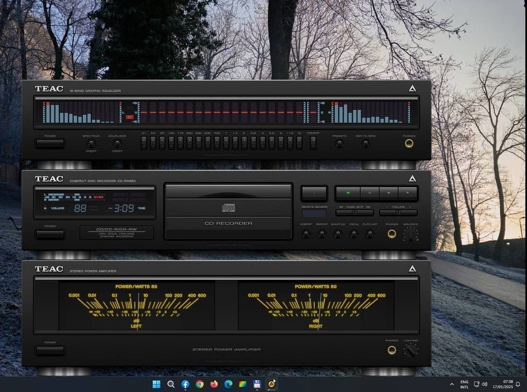Pause CD recorder playback
The width and height of the screenshot is (527, 392).
(x=370, y=193)
